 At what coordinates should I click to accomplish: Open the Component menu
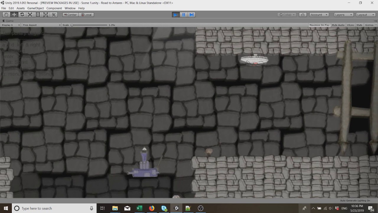tap(54, 8)
